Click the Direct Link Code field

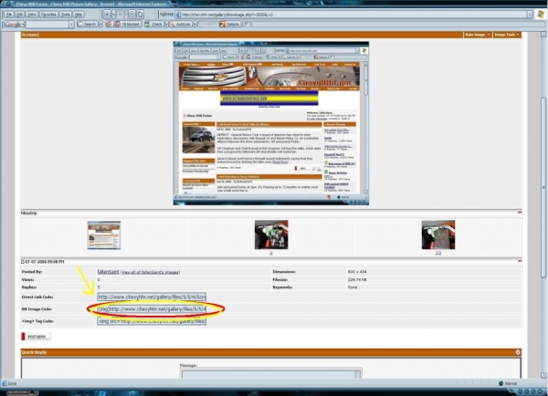point(151,297)
